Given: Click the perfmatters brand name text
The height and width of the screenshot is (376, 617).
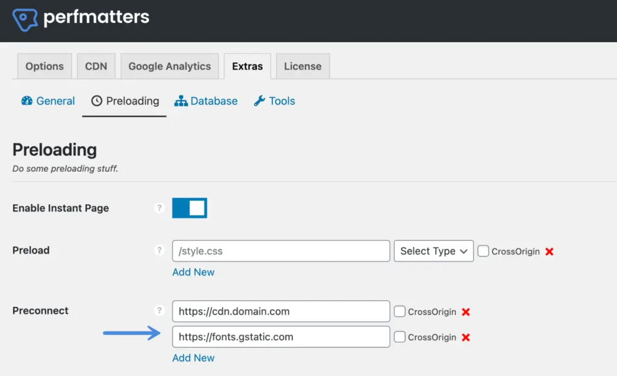Looking at the screenshot, I should pos(96,17).
